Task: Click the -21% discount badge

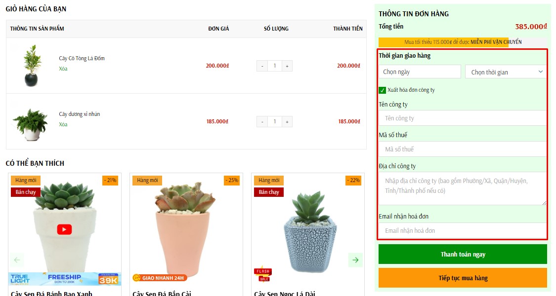Action: (x=110, y=180)
